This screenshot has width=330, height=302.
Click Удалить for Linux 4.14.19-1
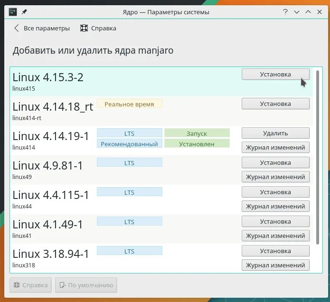point(275,133)
